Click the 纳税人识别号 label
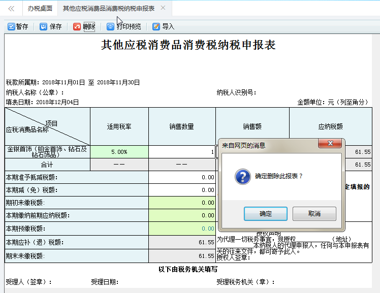Screen dimensions: 380x293 coord(236,92)
